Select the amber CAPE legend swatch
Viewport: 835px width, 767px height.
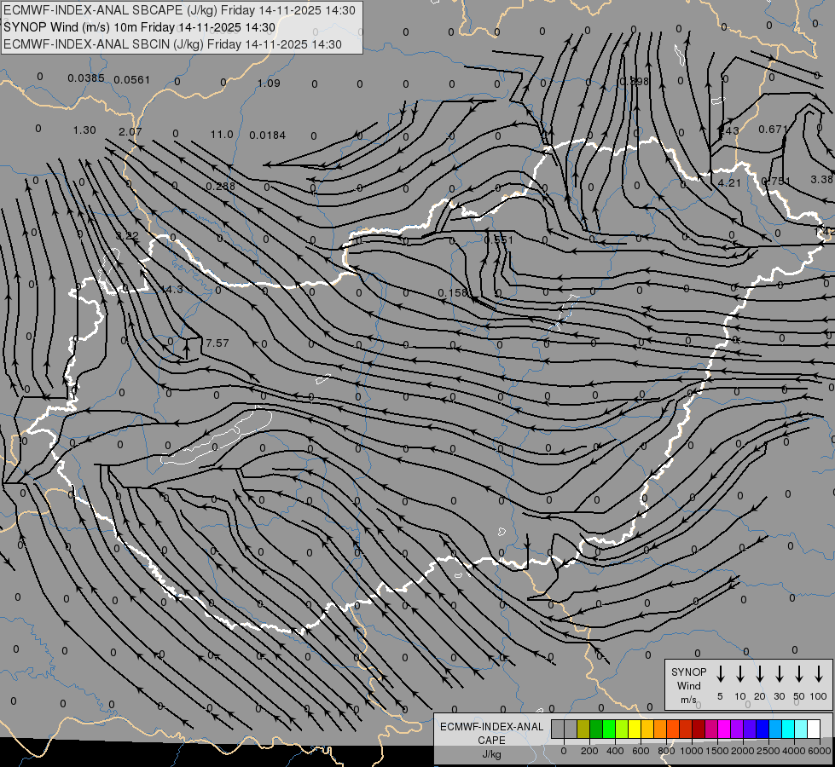pyautogui.click(x=647, y=729)
